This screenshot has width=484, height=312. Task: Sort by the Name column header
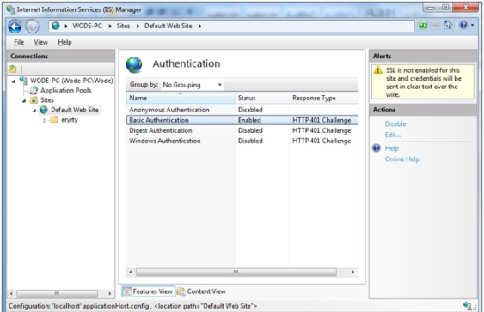(181, 98)
